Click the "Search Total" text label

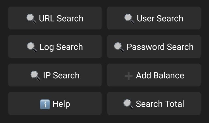click(x=160, y=104)
